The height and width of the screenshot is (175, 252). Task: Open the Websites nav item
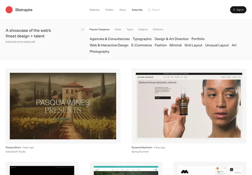click(94, 10)
